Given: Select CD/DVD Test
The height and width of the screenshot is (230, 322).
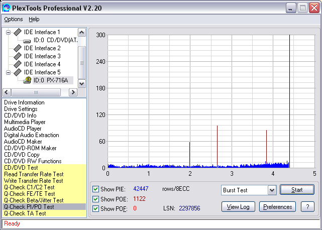Looking at the screenshot, I should point(44,168).
